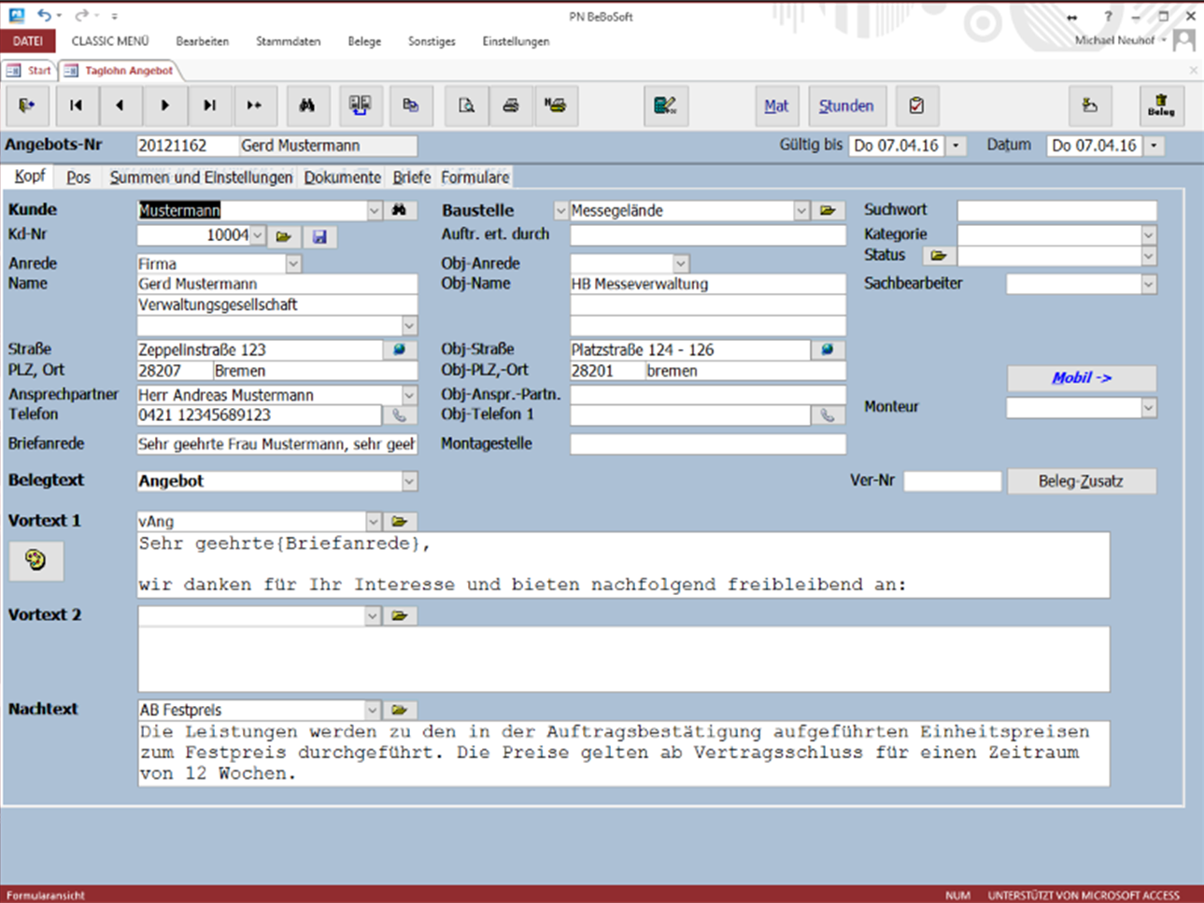Click the Beleg delete trash icon
This screenshot has width=1204, height=903.
click(1161, 106)
